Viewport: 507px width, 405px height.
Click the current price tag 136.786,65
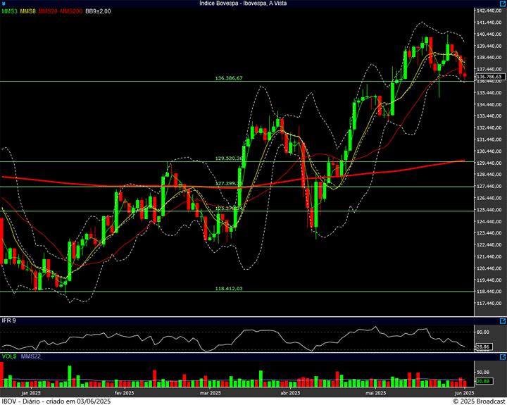point(491,77)
